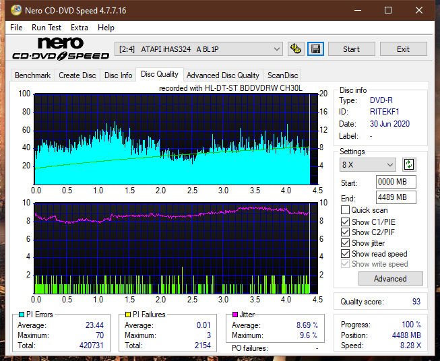Switch to the Disc Info tab
440x361 pixels.
[x=118, y=75]
